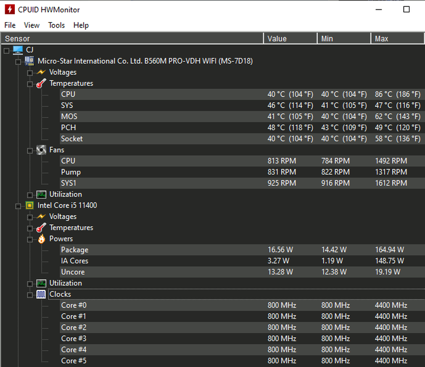Click the Intel Core i5 Voltages lightning icon

(x=41, y=216)
